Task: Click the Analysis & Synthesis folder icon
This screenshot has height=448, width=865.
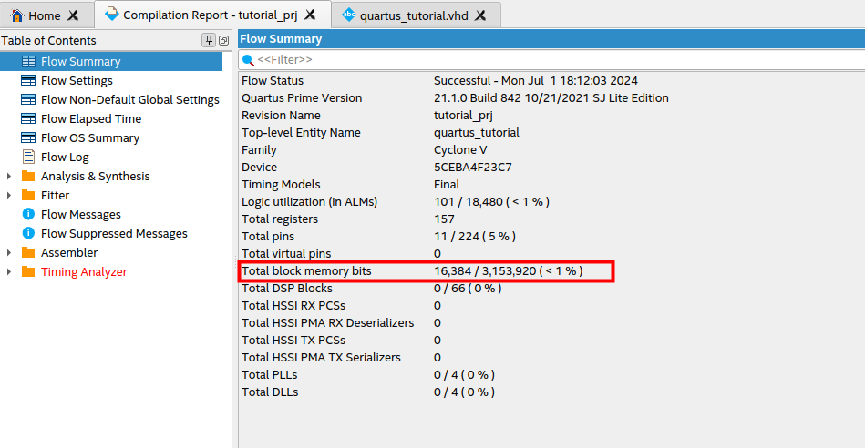Action: [28, 176]
